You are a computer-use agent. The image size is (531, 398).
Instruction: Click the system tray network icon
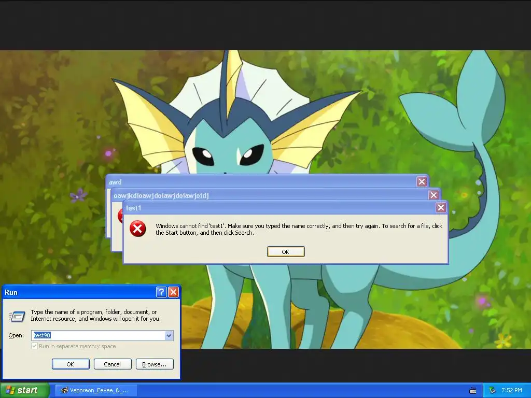tap(493, 390)
